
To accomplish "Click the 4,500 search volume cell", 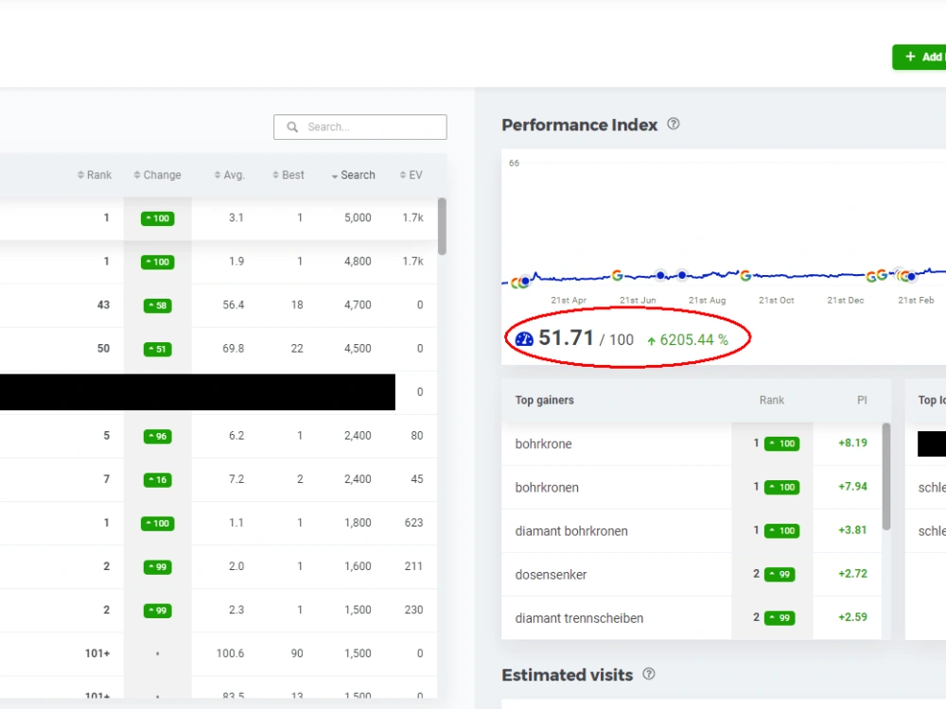I will tap(358, 349).
